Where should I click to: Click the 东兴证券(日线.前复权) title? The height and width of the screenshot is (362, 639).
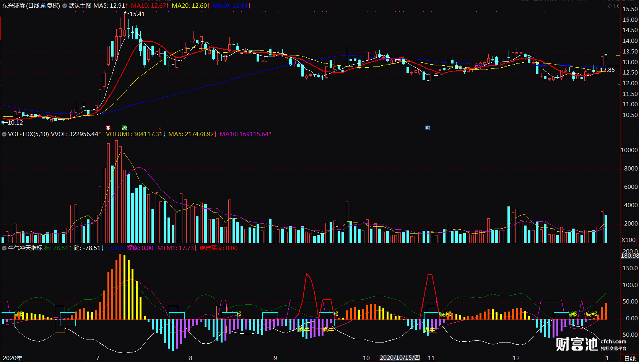pyautogui.click(x=31, y=6)
